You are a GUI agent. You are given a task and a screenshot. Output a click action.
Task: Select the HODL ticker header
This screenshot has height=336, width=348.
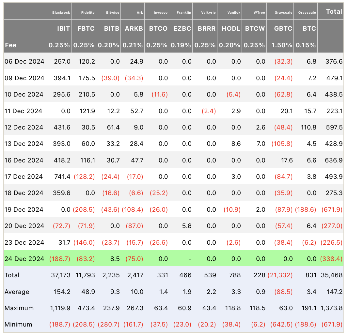tap(231, 29)
